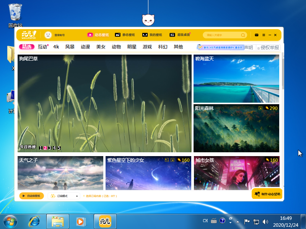306x229 pixels.
Task: Open the 碧海蓝天 wallpaper thumbnail
Action: tap(236, 79)
